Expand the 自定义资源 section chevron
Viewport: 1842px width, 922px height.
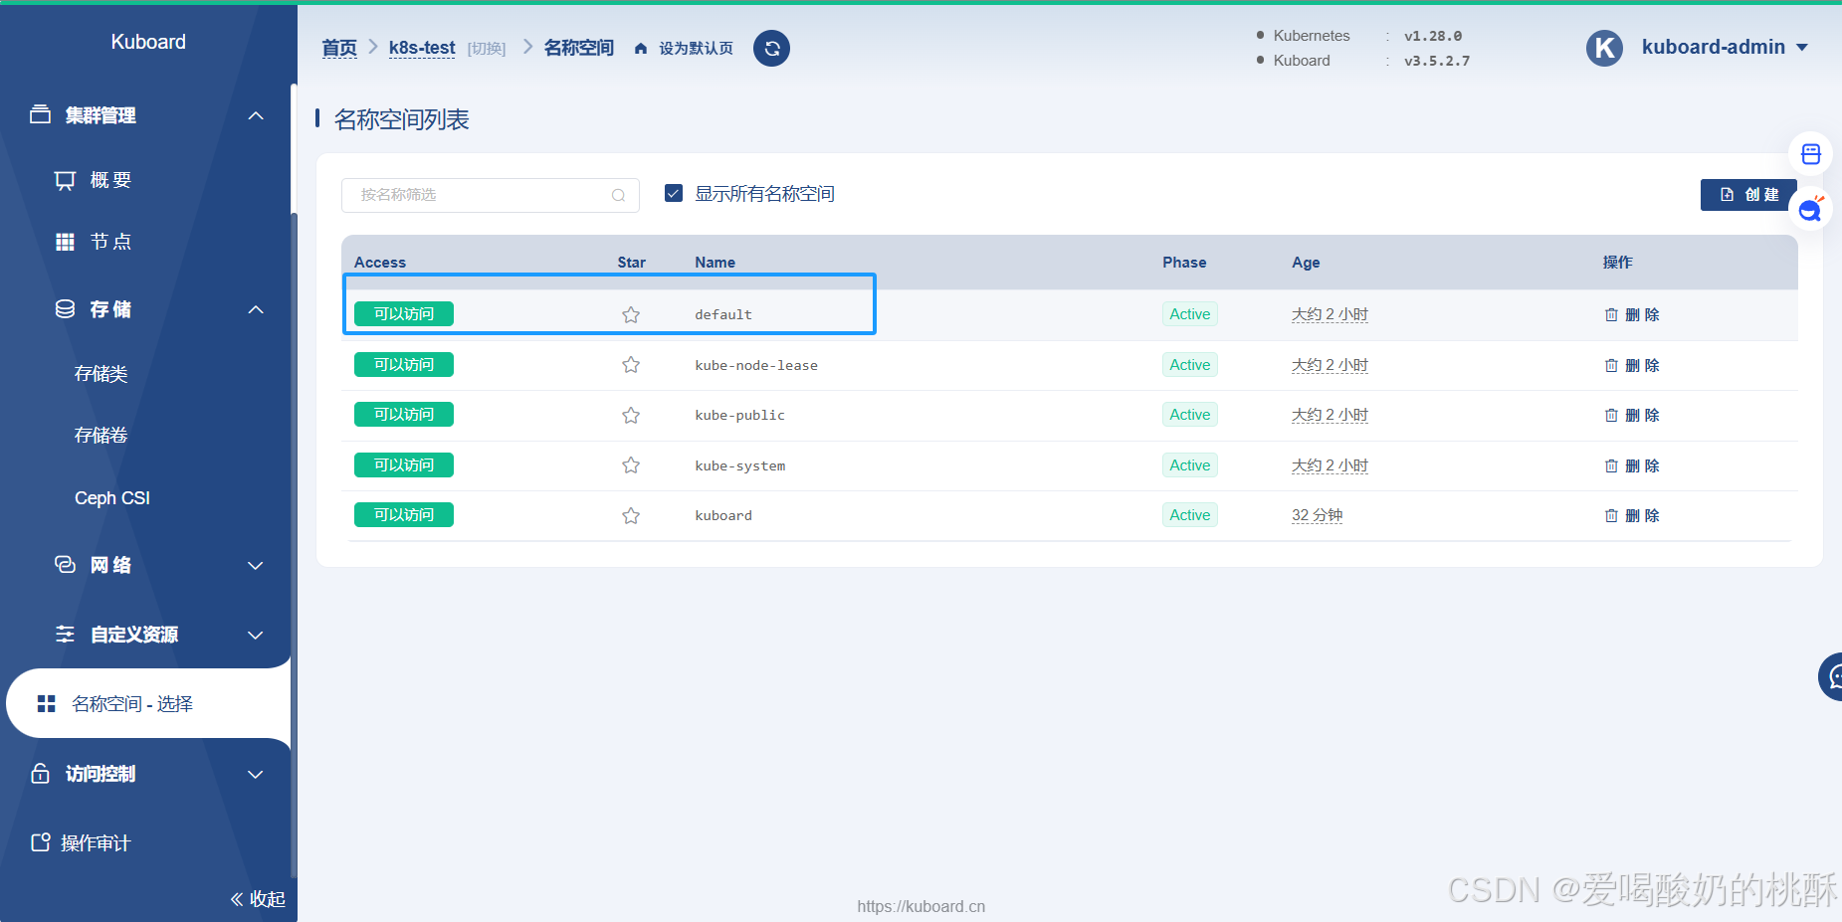click(256, 636)
